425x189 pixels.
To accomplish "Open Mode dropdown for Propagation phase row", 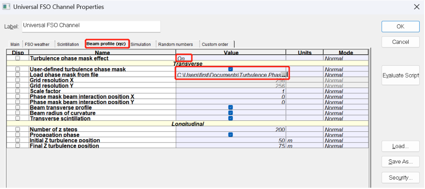I will (x=345, y=135).
